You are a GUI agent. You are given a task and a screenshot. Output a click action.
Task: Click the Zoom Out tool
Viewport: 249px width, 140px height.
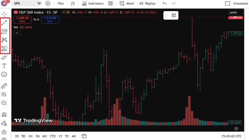pos(4,103)
